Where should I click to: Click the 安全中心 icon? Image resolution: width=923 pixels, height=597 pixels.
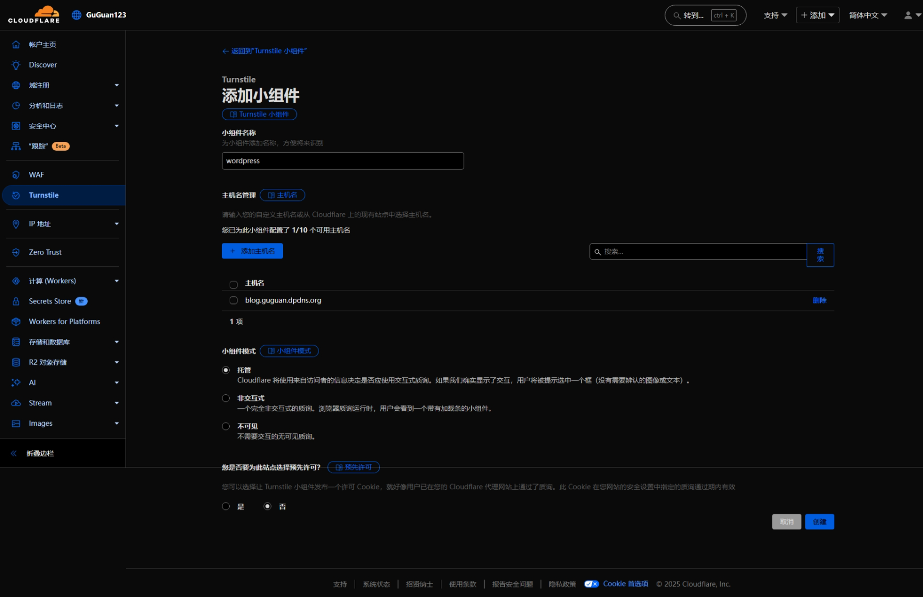click(16, 126)
